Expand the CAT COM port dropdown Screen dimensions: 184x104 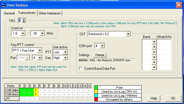click(102, 46)
